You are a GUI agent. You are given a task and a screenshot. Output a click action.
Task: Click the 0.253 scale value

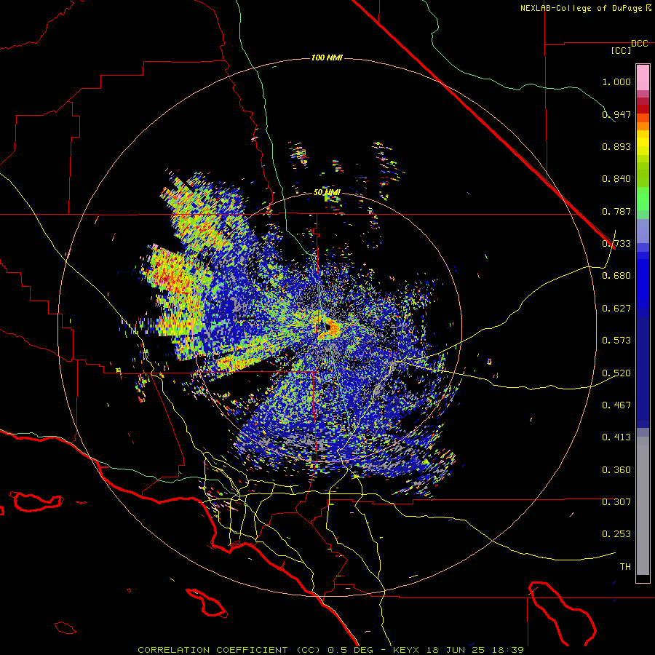point(616,534)
